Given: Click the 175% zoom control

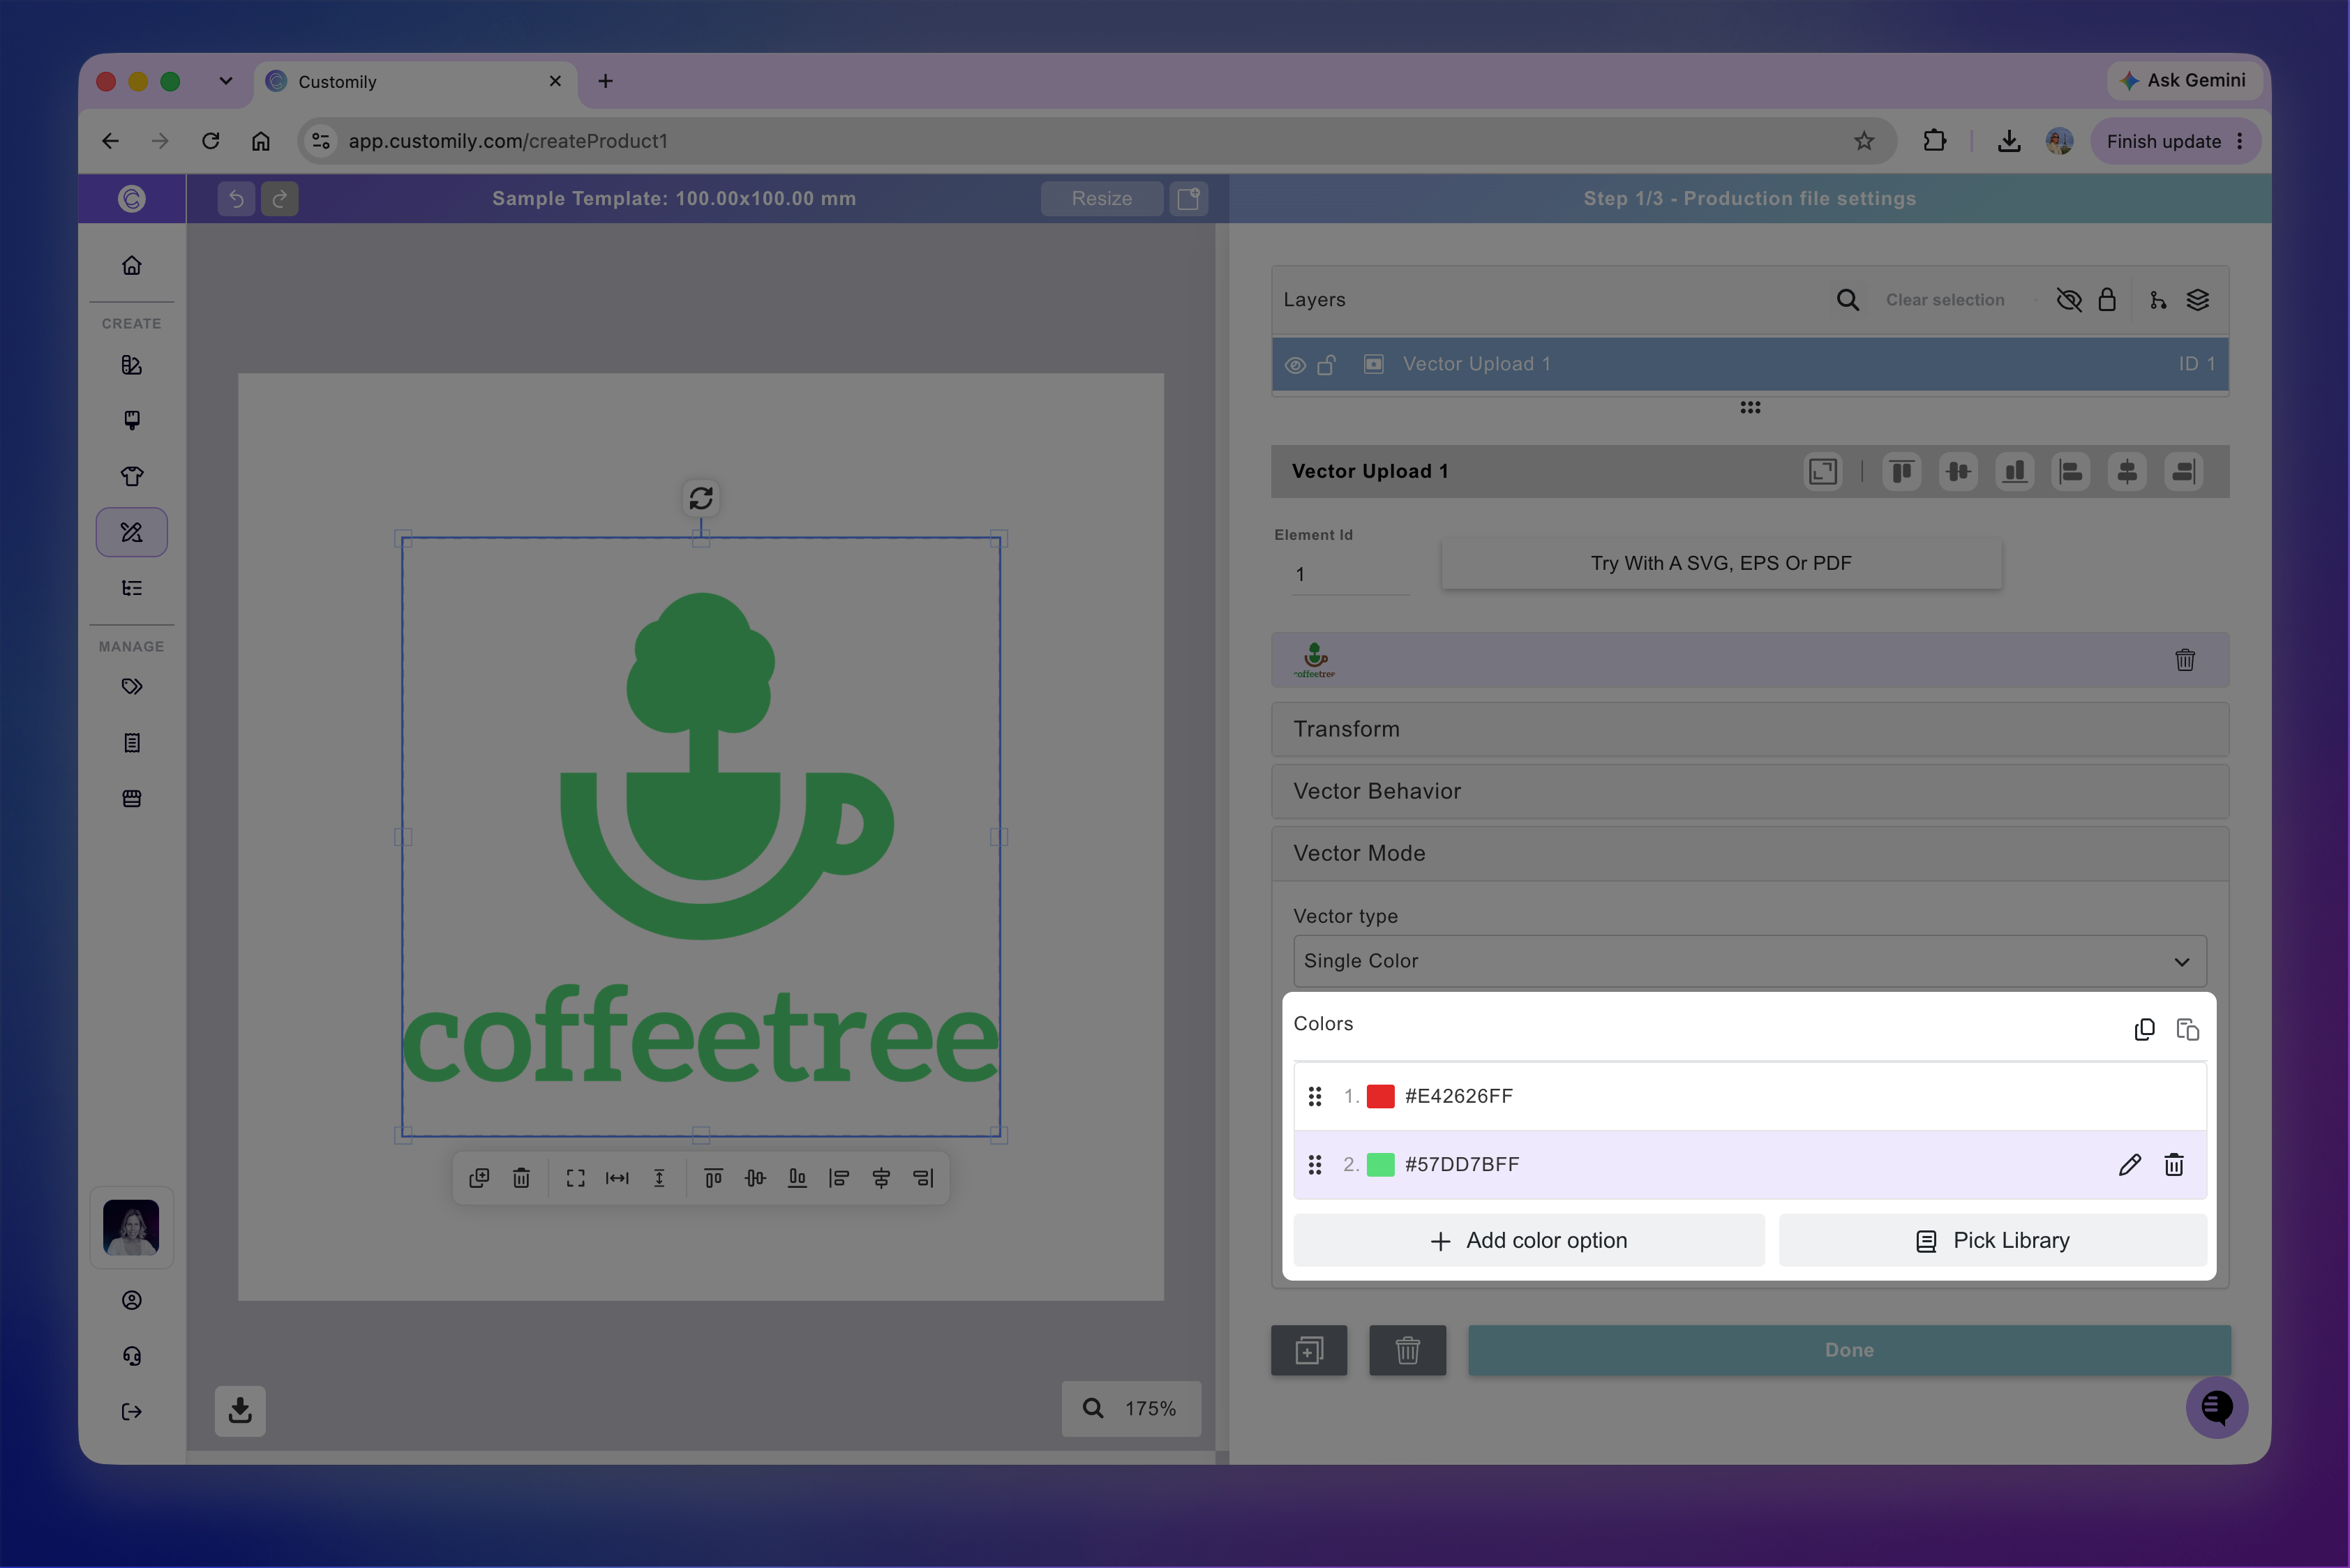Looking at the screenshot, I should tap(1130, 1408).
